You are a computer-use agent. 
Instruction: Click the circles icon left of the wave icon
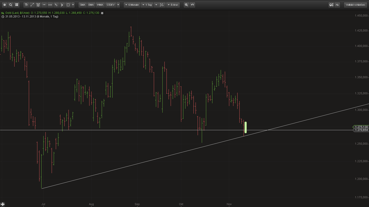332,5
